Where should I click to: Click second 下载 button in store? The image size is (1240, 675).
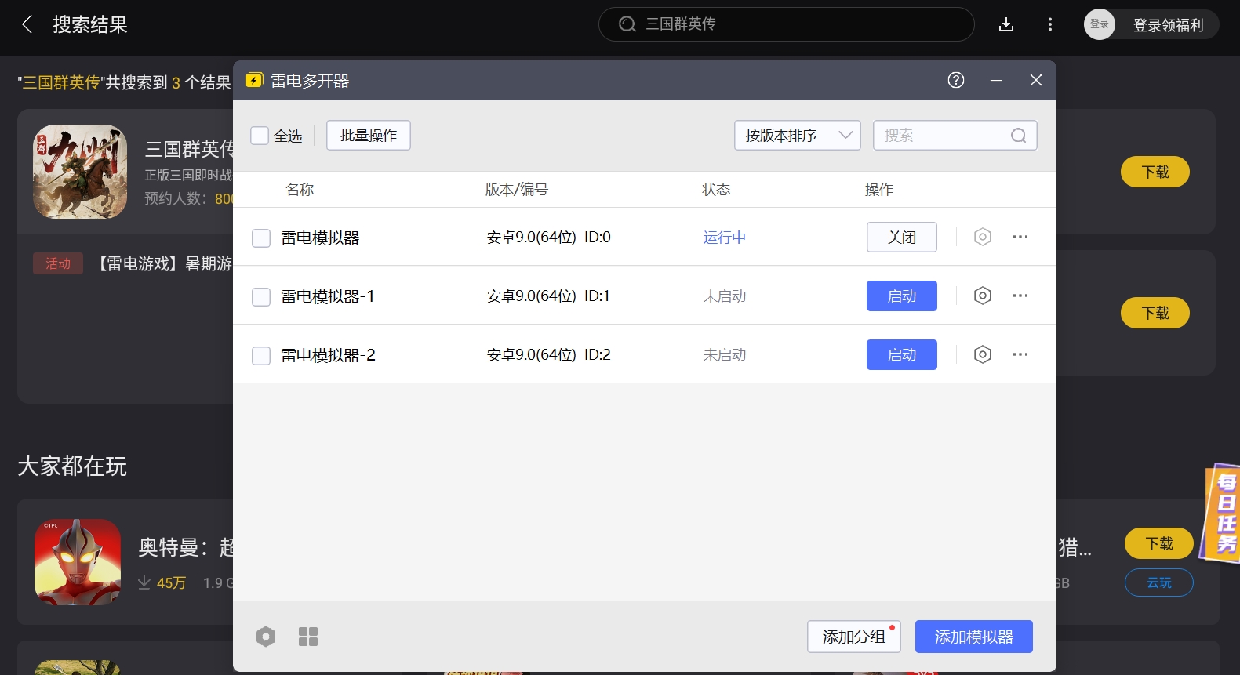pos(1155,313)
